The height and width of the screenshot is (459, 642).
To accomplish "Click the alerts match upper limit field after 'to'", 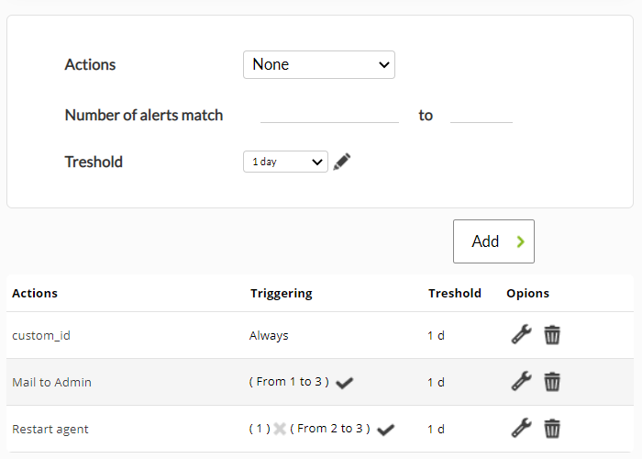I will tap(481, 115).
